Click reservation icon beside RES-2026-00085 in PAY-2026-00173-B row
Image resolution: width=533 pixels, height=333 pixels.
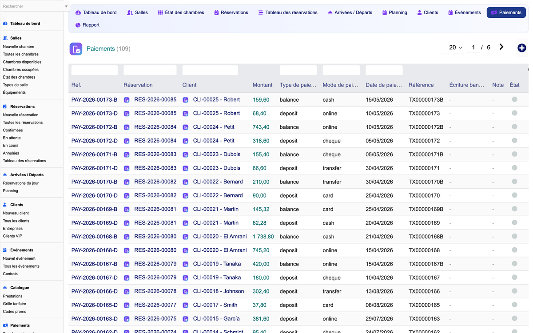click(127, 100)
